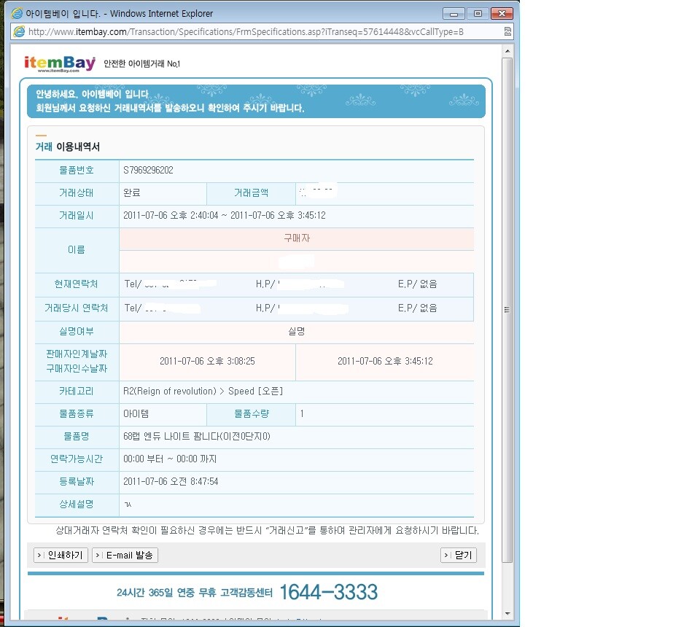Viewport: 700px width, 627px height.
Task: Click the Internet Explorer icon in title bar
Action: click(x=17, y=13)
